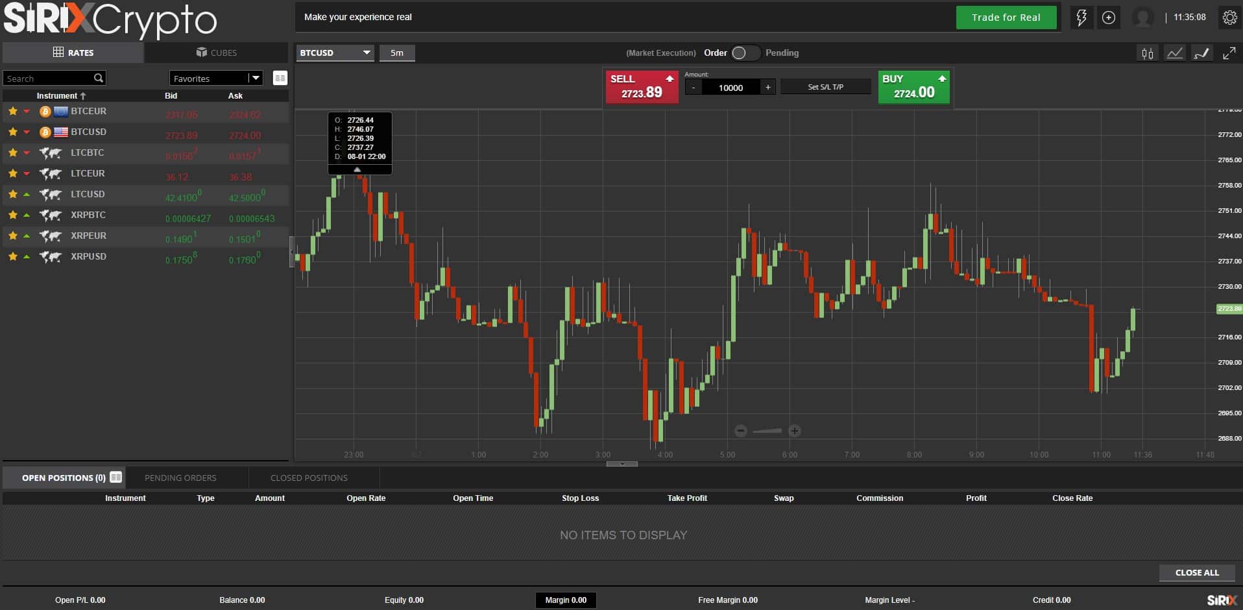The image size is (1243, 610).
Task: Switch to the CUBES tab
Action: 216,53
